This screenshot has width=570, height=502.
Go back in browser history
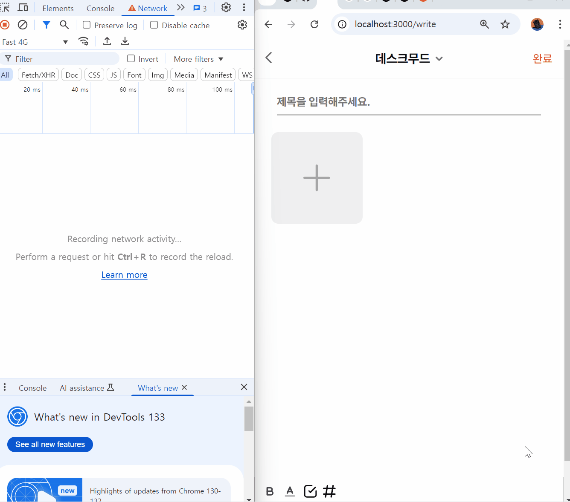(x=268, y=24)
